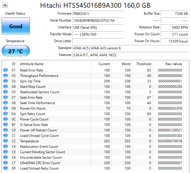Click status orb for Load/Unload Retry Count

coord(5,168)
